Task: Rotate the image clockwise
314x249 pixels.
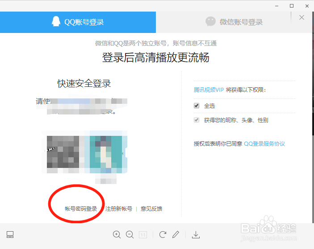Action: [x=163, y=234]
